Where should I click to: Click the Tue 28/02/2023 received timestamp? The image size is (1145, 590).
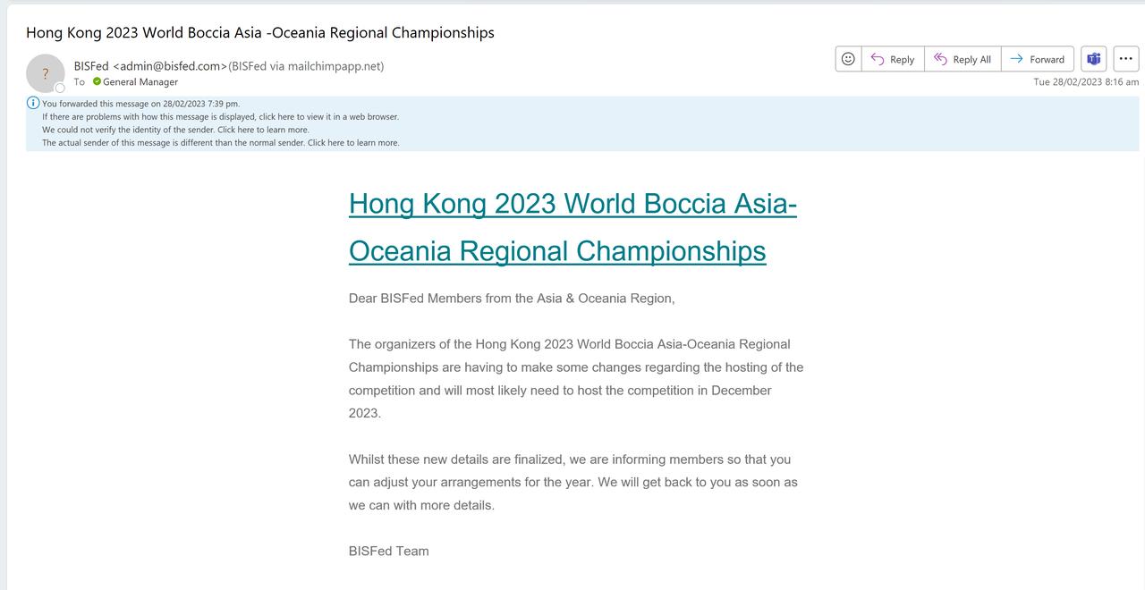pyautogui.click(x=1086, y=81)
